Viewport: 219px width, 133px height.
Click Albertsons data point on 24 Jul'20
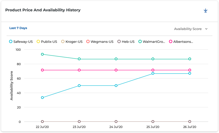click(x=116, y=70)
